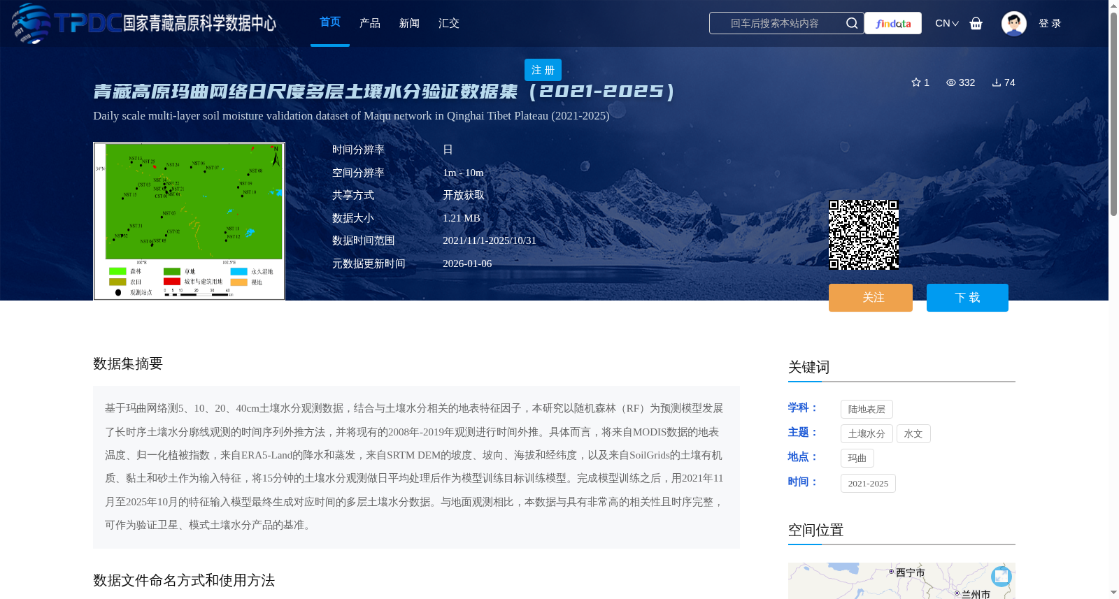
Task: Click the map expand fullscreen icon
Action: [x=1002, y=576]
